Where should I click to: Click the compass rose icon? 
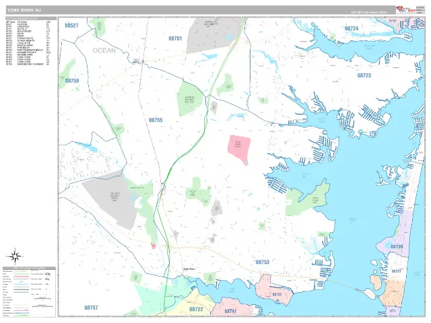15,256
